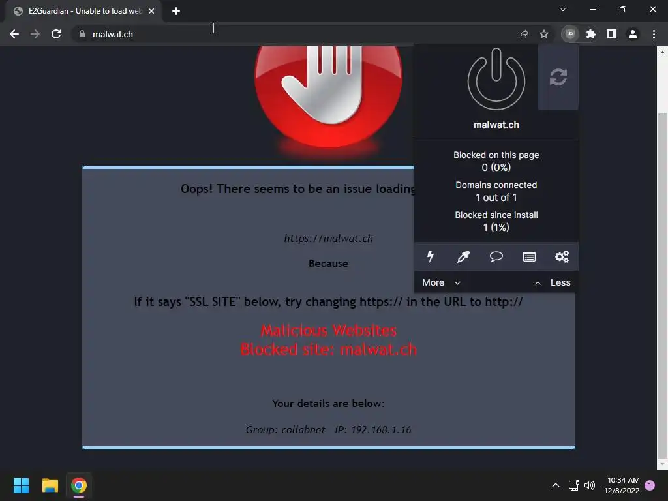The height and width of the screenshot is (501, 668).
Task: Enter element zapper mode via lightning icon
Action: click(x=431, y=256)
